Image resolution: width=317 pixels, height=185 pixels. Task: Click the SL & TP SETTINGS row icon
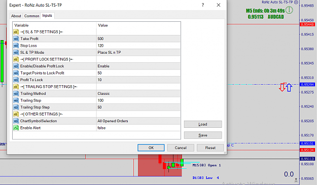click(x=16, y=32)
